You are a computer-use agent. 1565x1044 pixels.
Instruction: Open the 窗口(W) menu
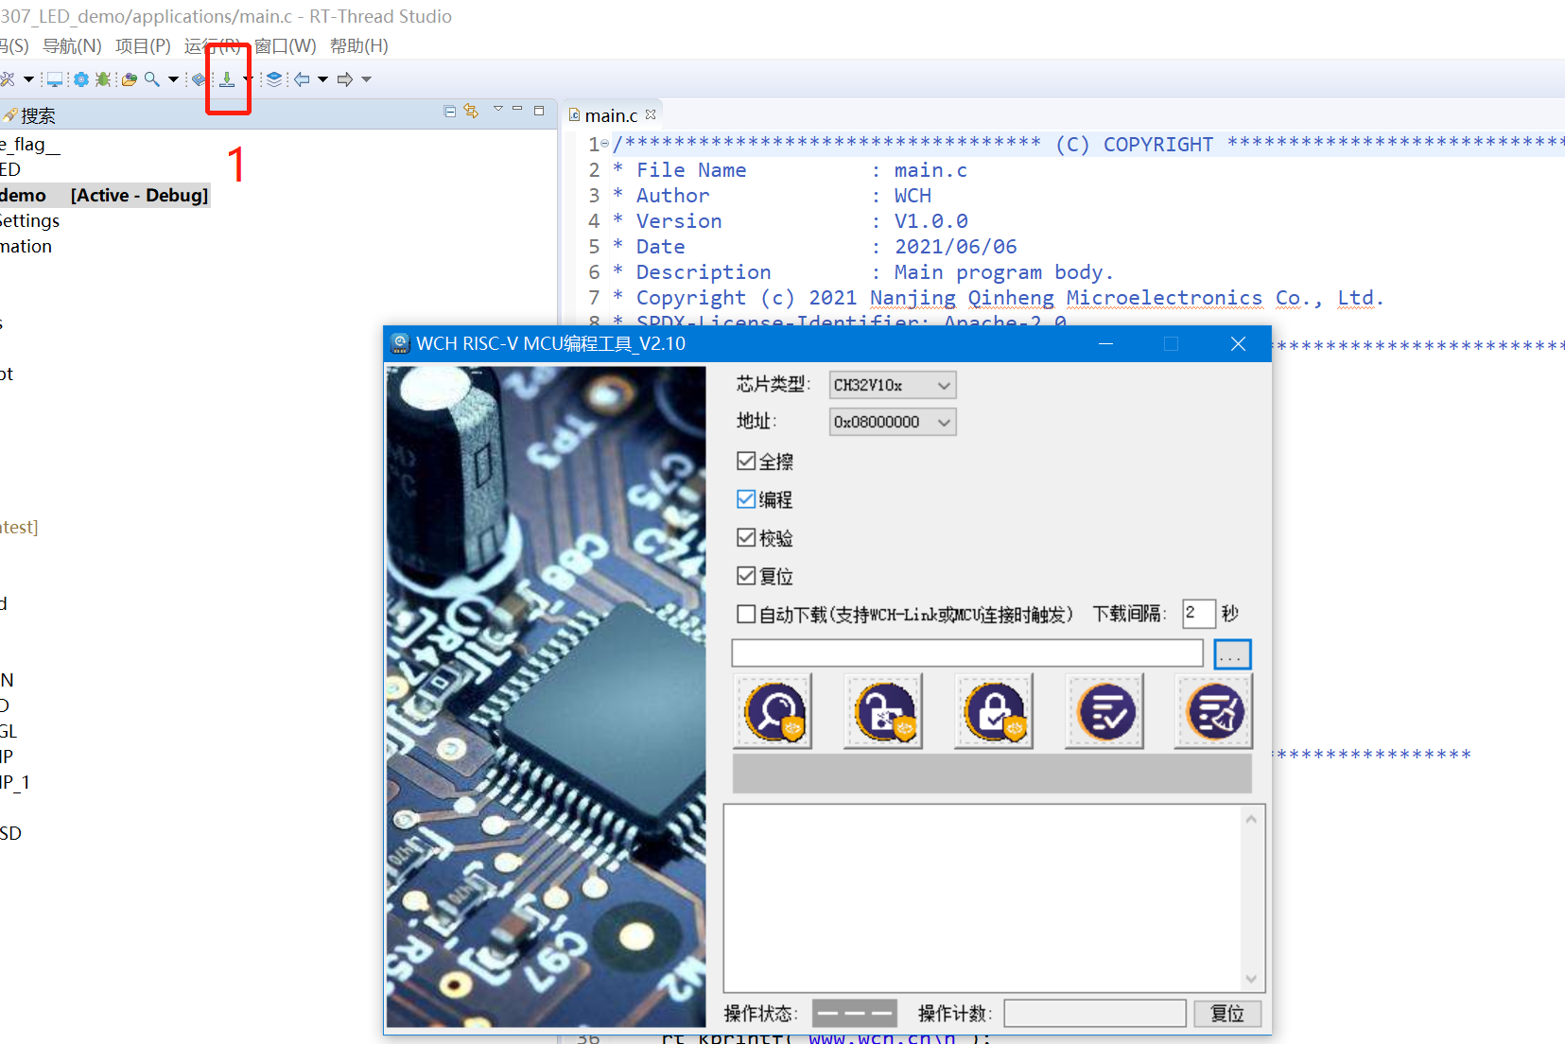click(285, 45)
